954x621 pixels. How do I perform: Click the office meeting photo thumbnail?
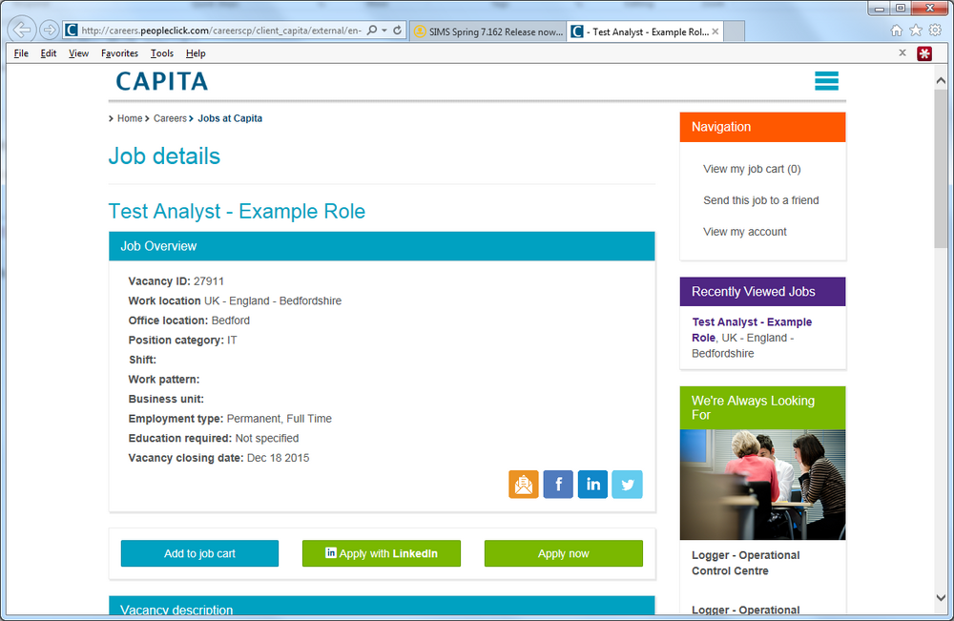(762, 485)
